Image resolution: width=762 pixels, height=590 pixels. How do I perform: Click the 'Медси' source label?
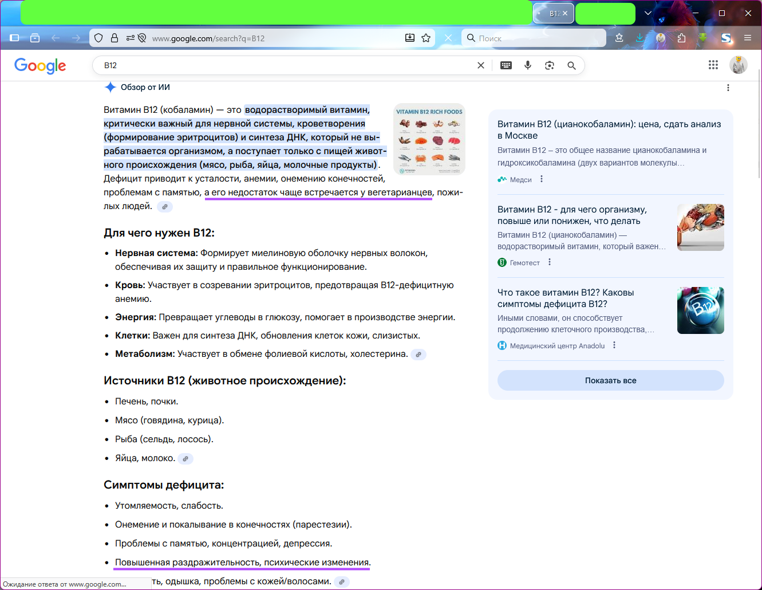pos(521,180)
